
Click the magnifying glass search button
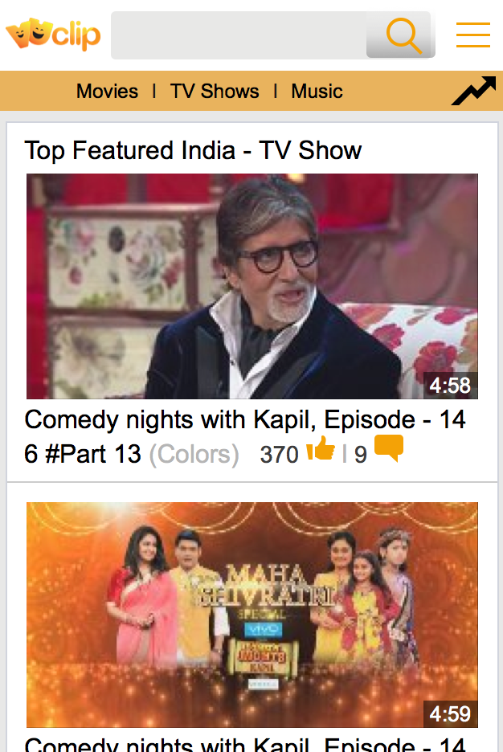[401, 35]
